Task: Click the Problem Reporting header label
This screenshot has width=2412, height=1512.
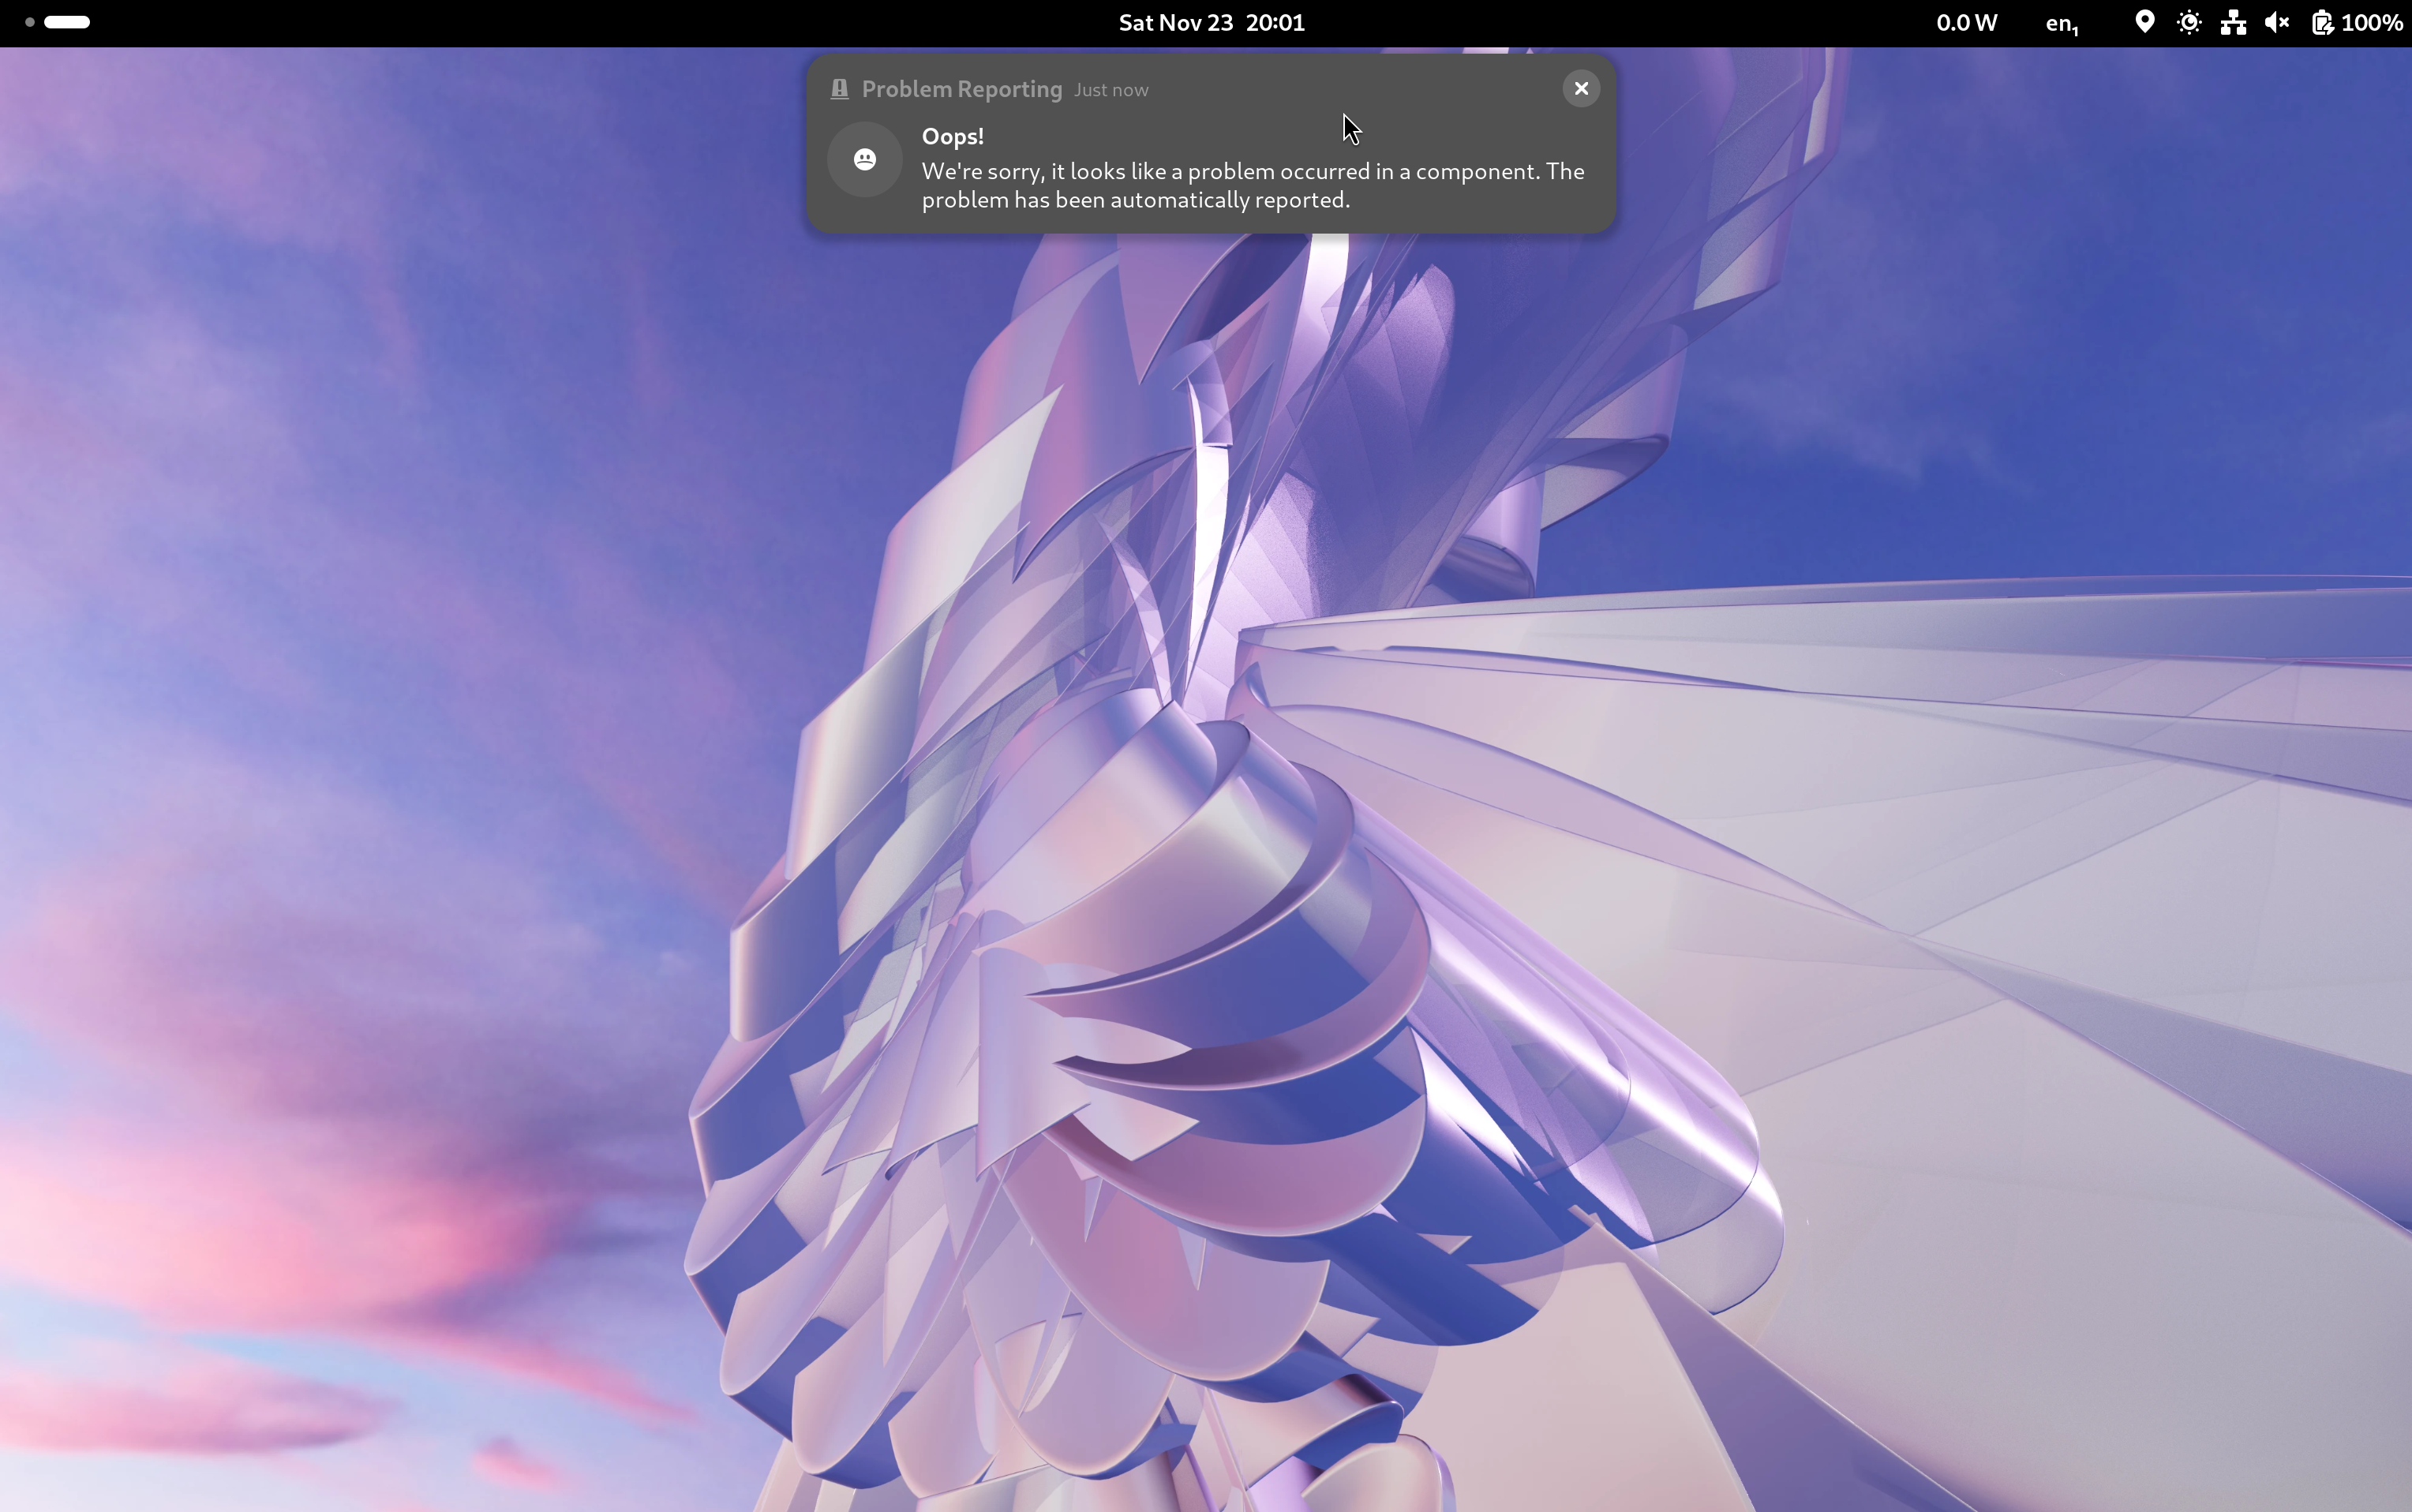Action: pos(961,89)
